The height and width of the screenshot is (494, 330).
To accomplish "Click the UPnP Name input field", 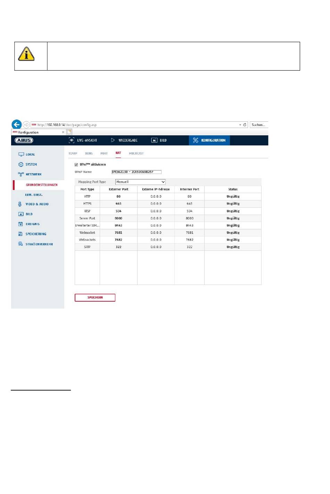I will point(137,172).
